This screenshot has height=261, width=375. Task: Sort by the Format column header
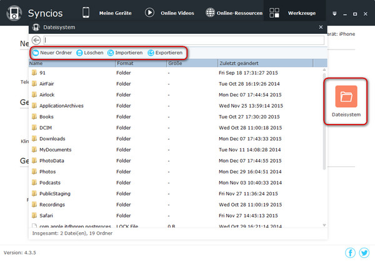[x=141, y=63]
